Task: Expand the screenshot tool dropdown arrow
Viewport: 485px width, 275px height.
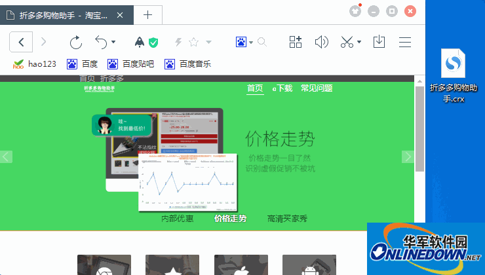Action: pos(359,42)
